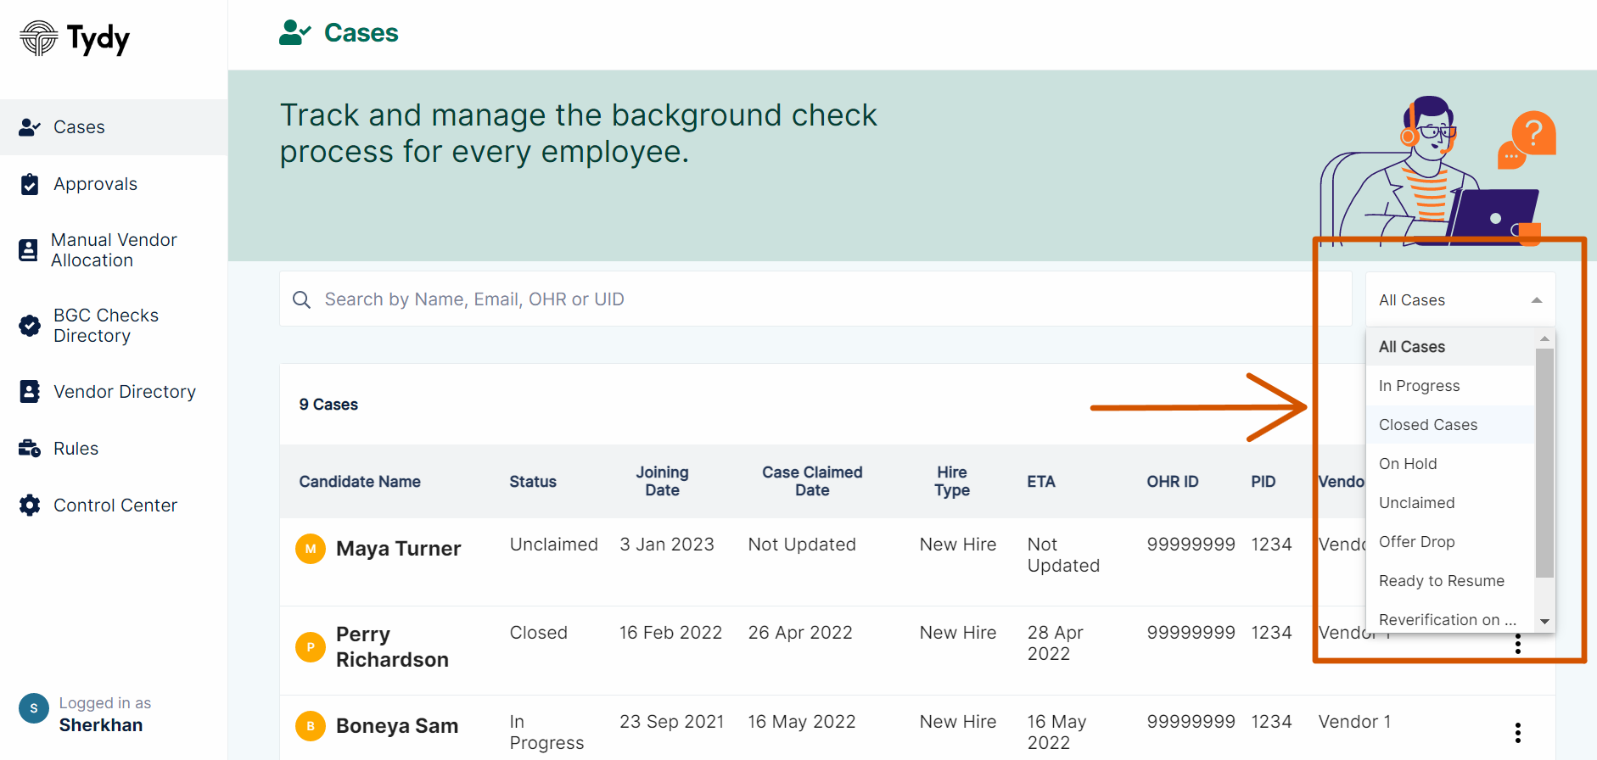This screenshot has height=760, width=1597.
Task: Pick Offer Drop from the list
Action: click(x=1416, y=542)
